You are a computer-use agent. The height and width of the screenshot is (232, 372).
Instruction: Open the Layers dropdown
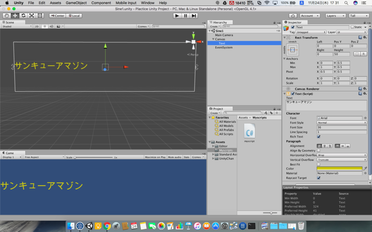coord(335,16)
